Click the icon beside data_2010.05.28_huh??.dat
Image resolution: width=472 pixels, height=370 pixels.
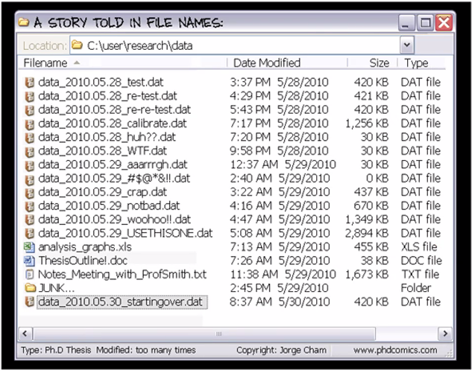click(29, 138)
